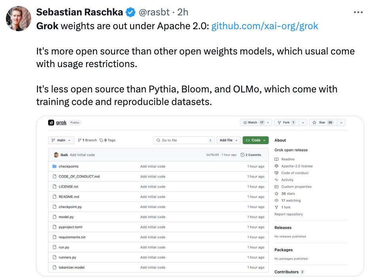Viewport: 367px width, 278px height.
Task: Open the checkpoints folder
Action: (68, 166)
